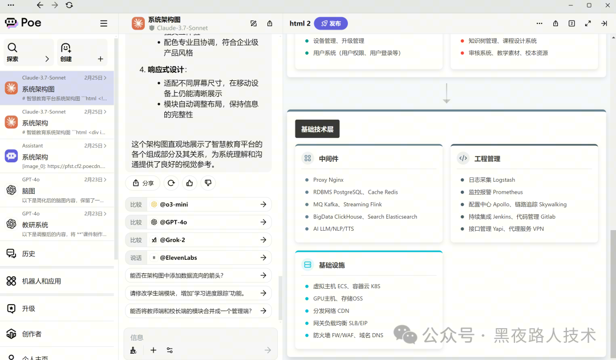This screenshot has width=616, height=360.
Task: Select suggestion about 学习进度跟踪 feature
Action: point(198,293)
